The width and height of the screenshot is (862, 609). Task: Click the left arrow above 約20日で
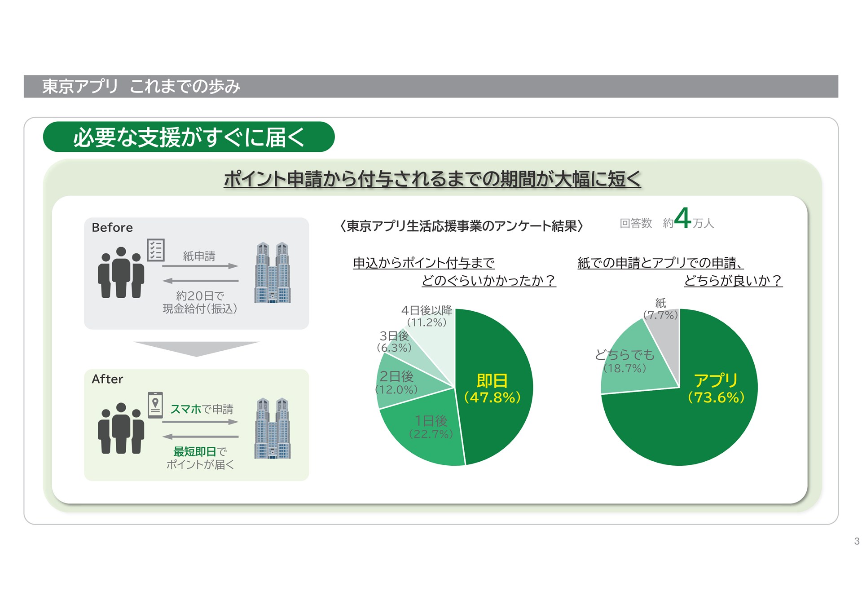coord(200,281)
